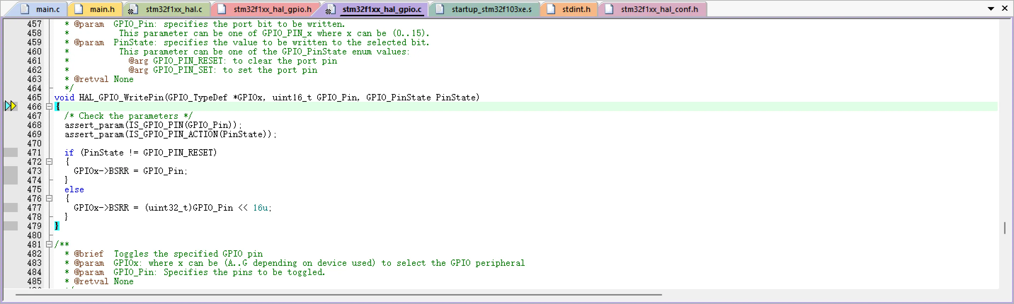This screenshot has height=304, width=1014.
Task: Open the startup_stm32f103xe.s tab
Action: click(491, 9)
